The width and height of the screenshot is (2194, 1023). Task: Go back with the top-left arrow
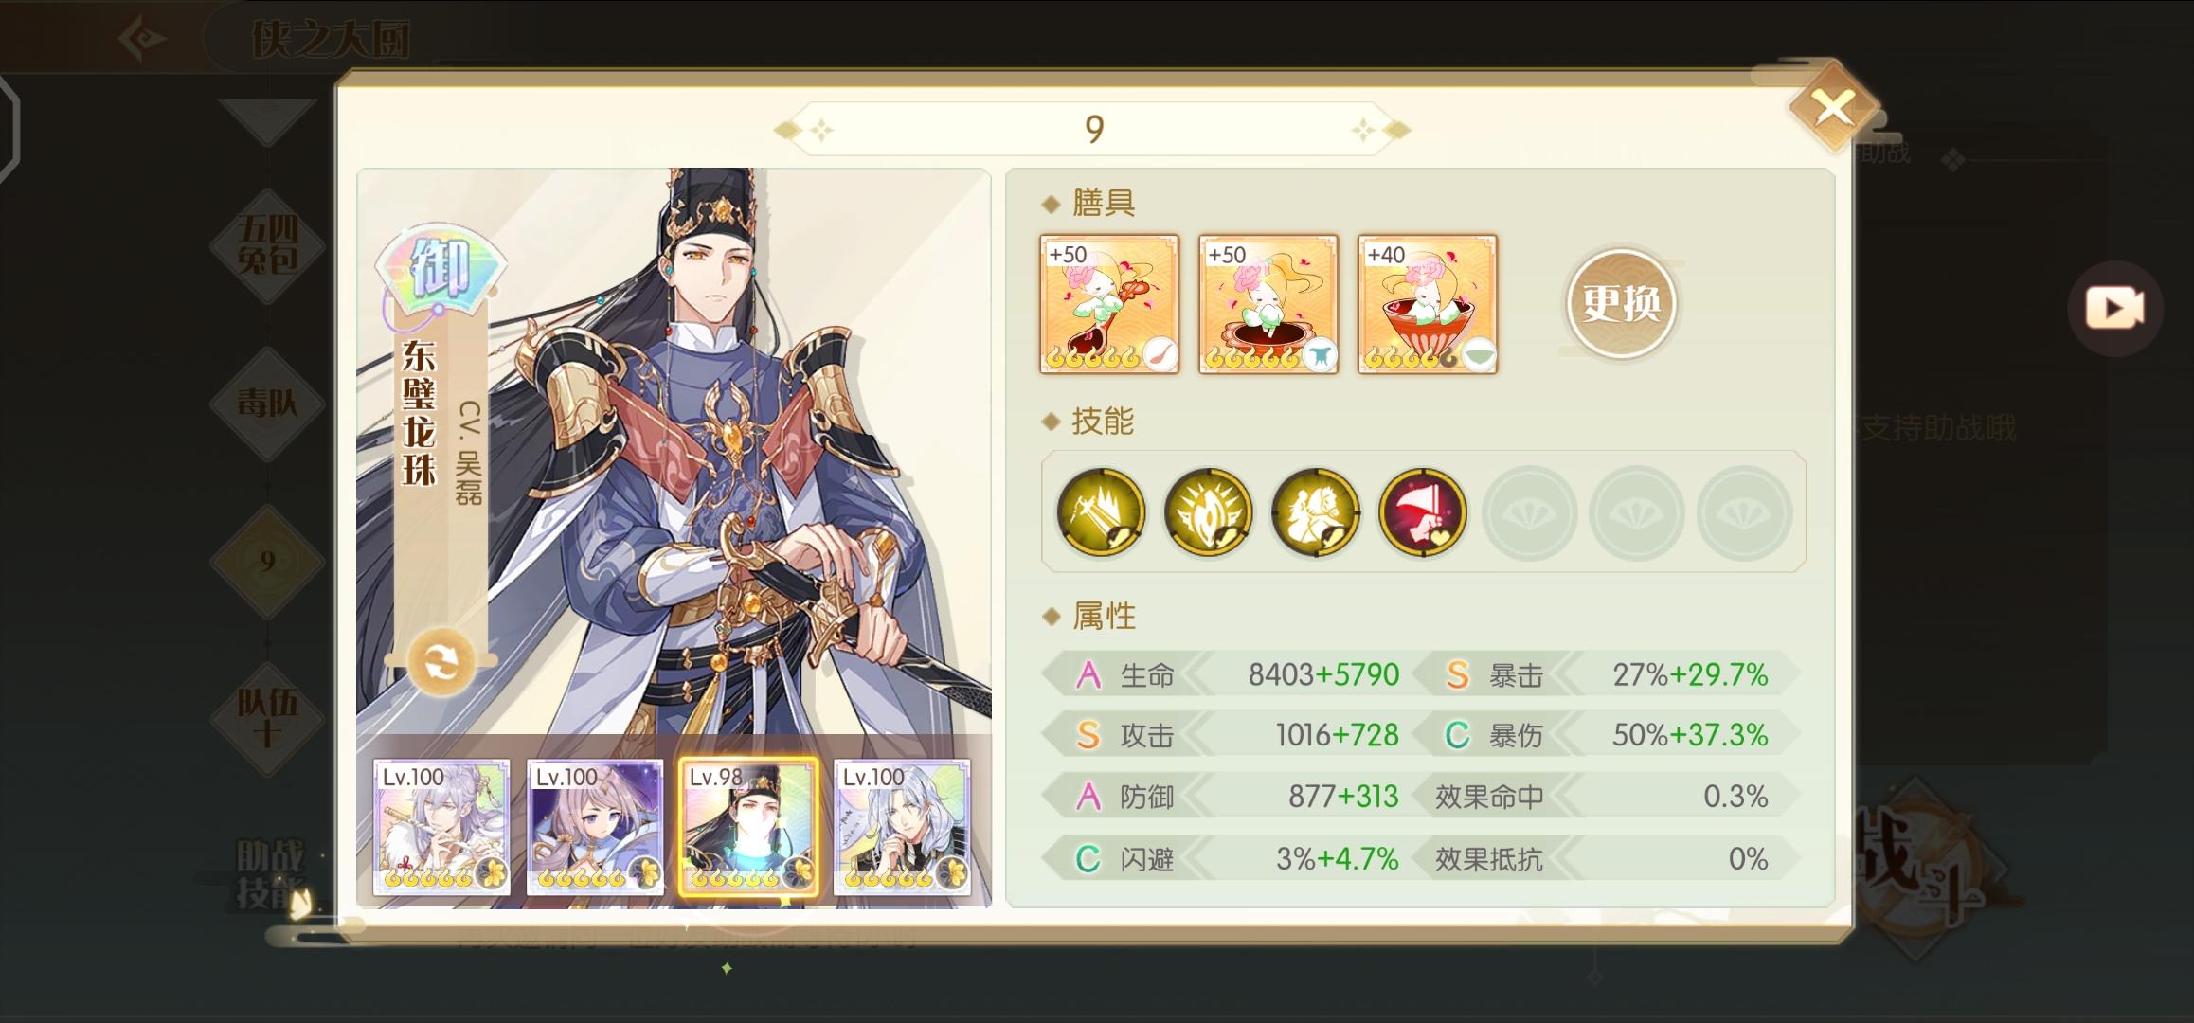143,39
